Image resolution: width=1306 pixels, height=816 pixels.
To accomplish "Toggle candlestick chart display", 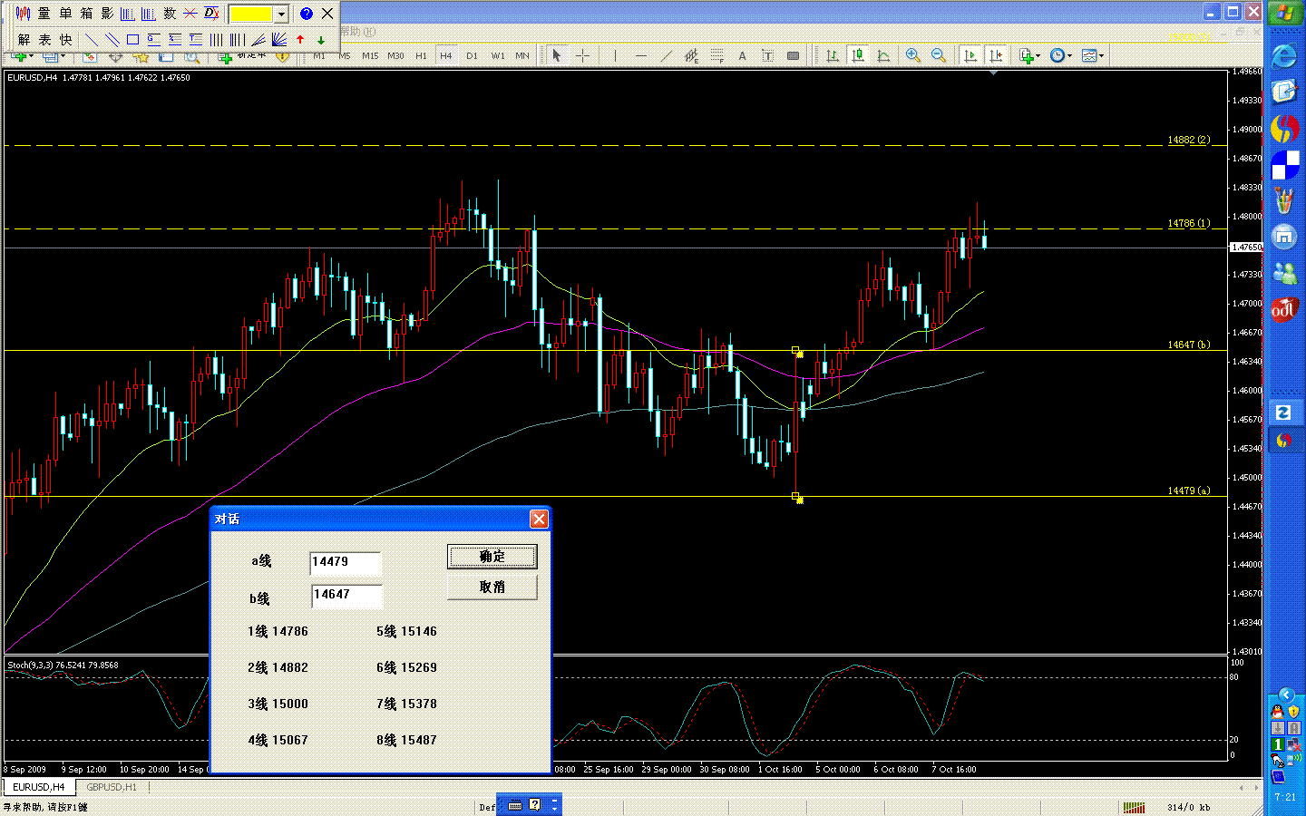I will 857,56.
